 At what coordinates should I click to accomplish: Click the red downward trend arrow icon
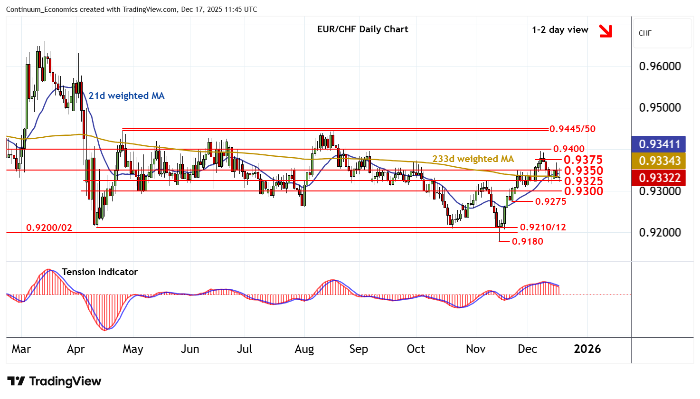coord(605,31)
